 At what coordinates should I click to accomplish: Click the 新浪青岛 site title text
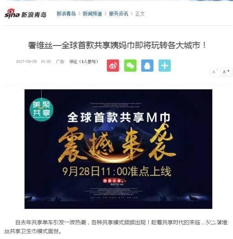click(34, 15)
